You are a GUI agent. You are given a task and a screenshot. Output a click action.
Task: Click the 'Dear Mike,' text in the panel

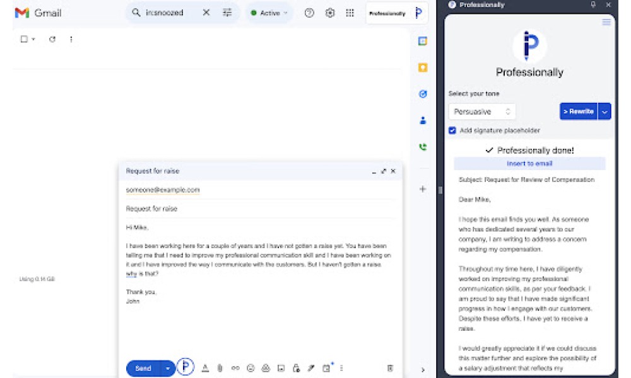[475, 199]
